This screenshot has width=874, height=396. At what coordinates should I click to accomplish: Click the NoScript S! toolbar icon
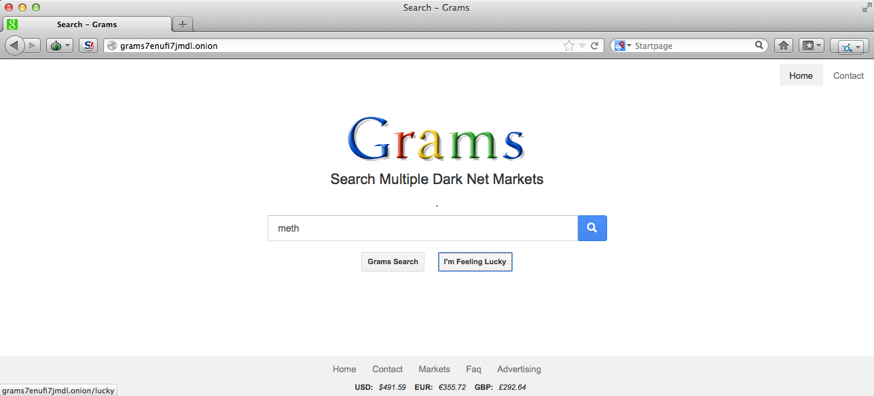pos(88,46)
